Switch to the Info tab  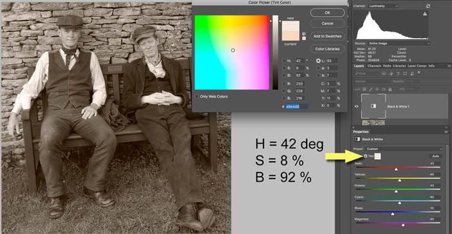(431, 66)
